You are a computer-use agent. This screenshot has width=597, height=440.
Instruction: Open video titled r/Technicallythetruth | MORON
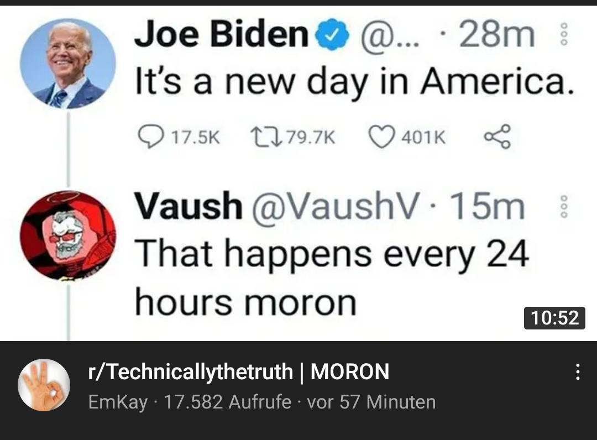tap(239, 372)
